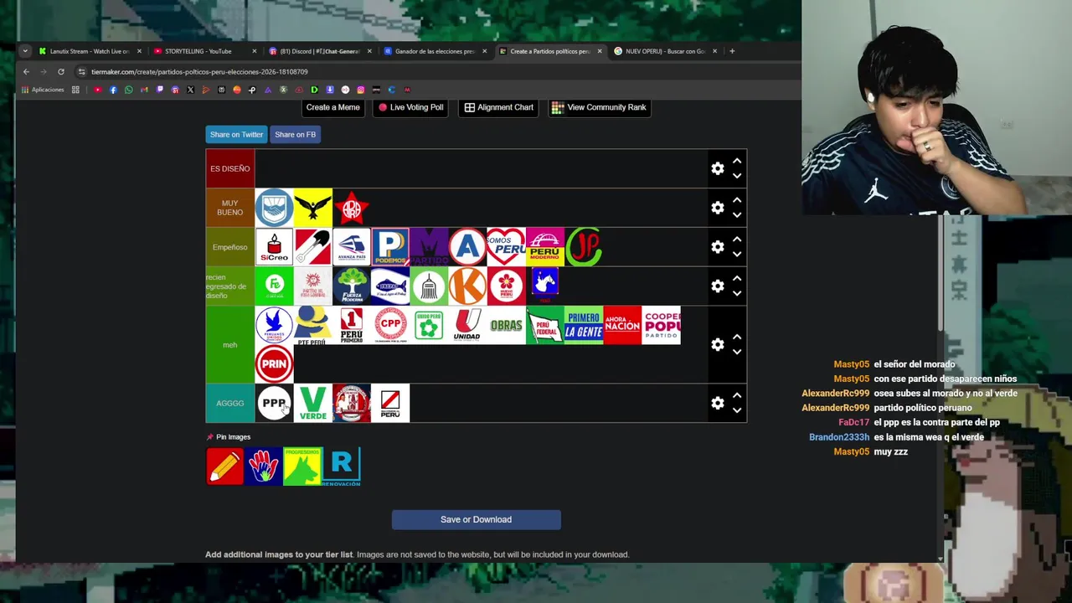1072x603 pixels.
Task: Select the PPP logo in AGGGG tier
Action: [x=274, y=403]
